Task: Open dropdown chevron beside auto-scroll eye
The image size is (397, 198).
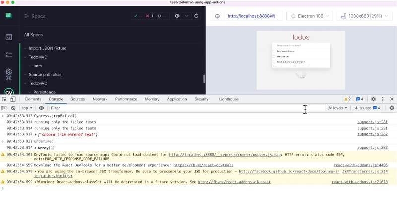Action: pos(187,16)
